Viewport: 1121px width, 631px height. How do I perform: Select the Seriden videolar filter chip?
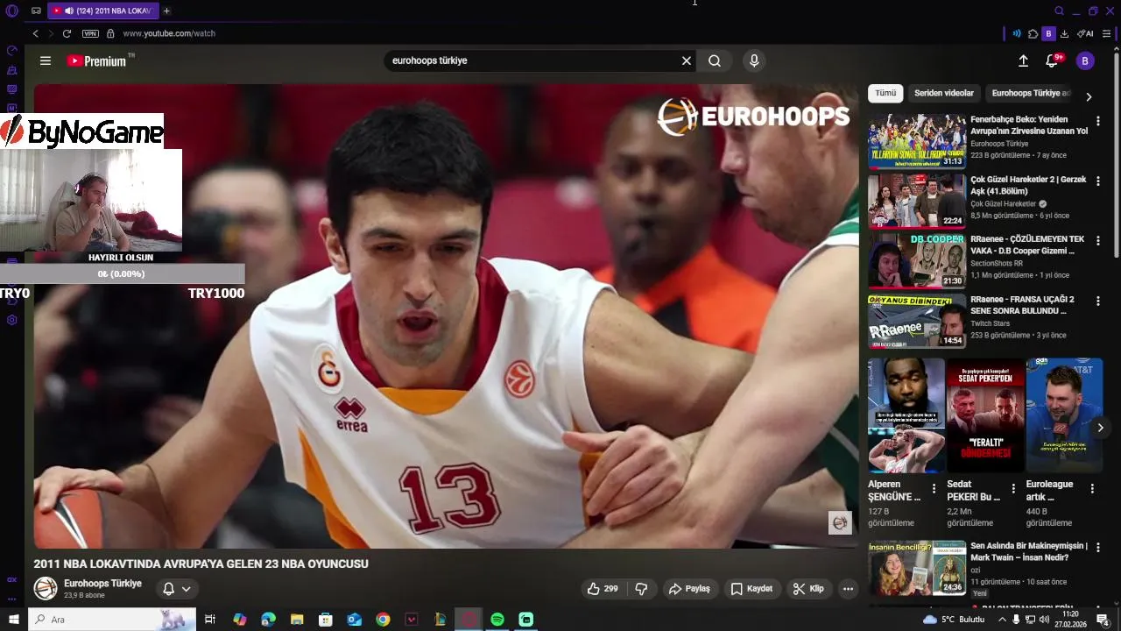944,93
